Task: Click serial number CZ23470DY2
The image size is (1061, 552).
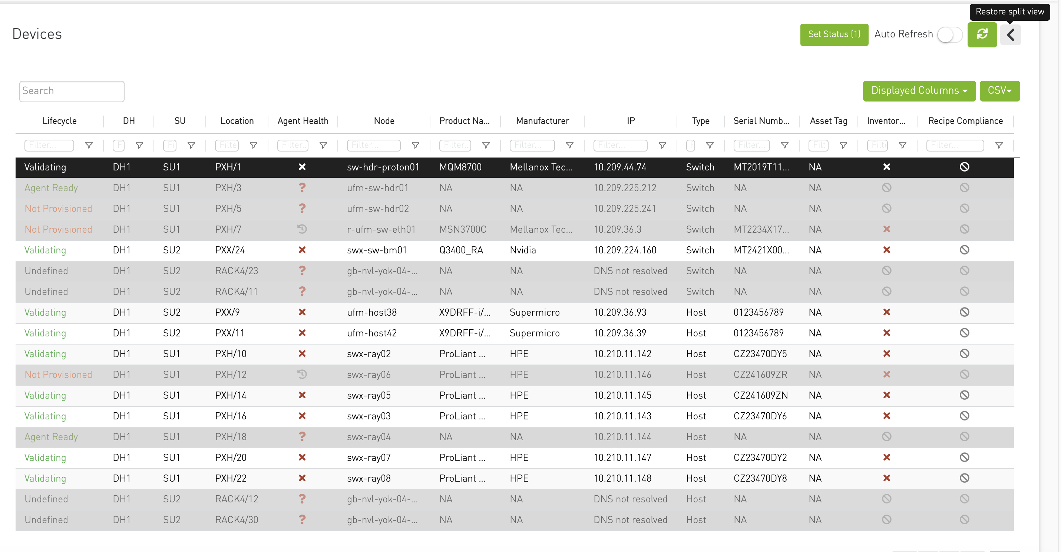Action: coord(760,457)
